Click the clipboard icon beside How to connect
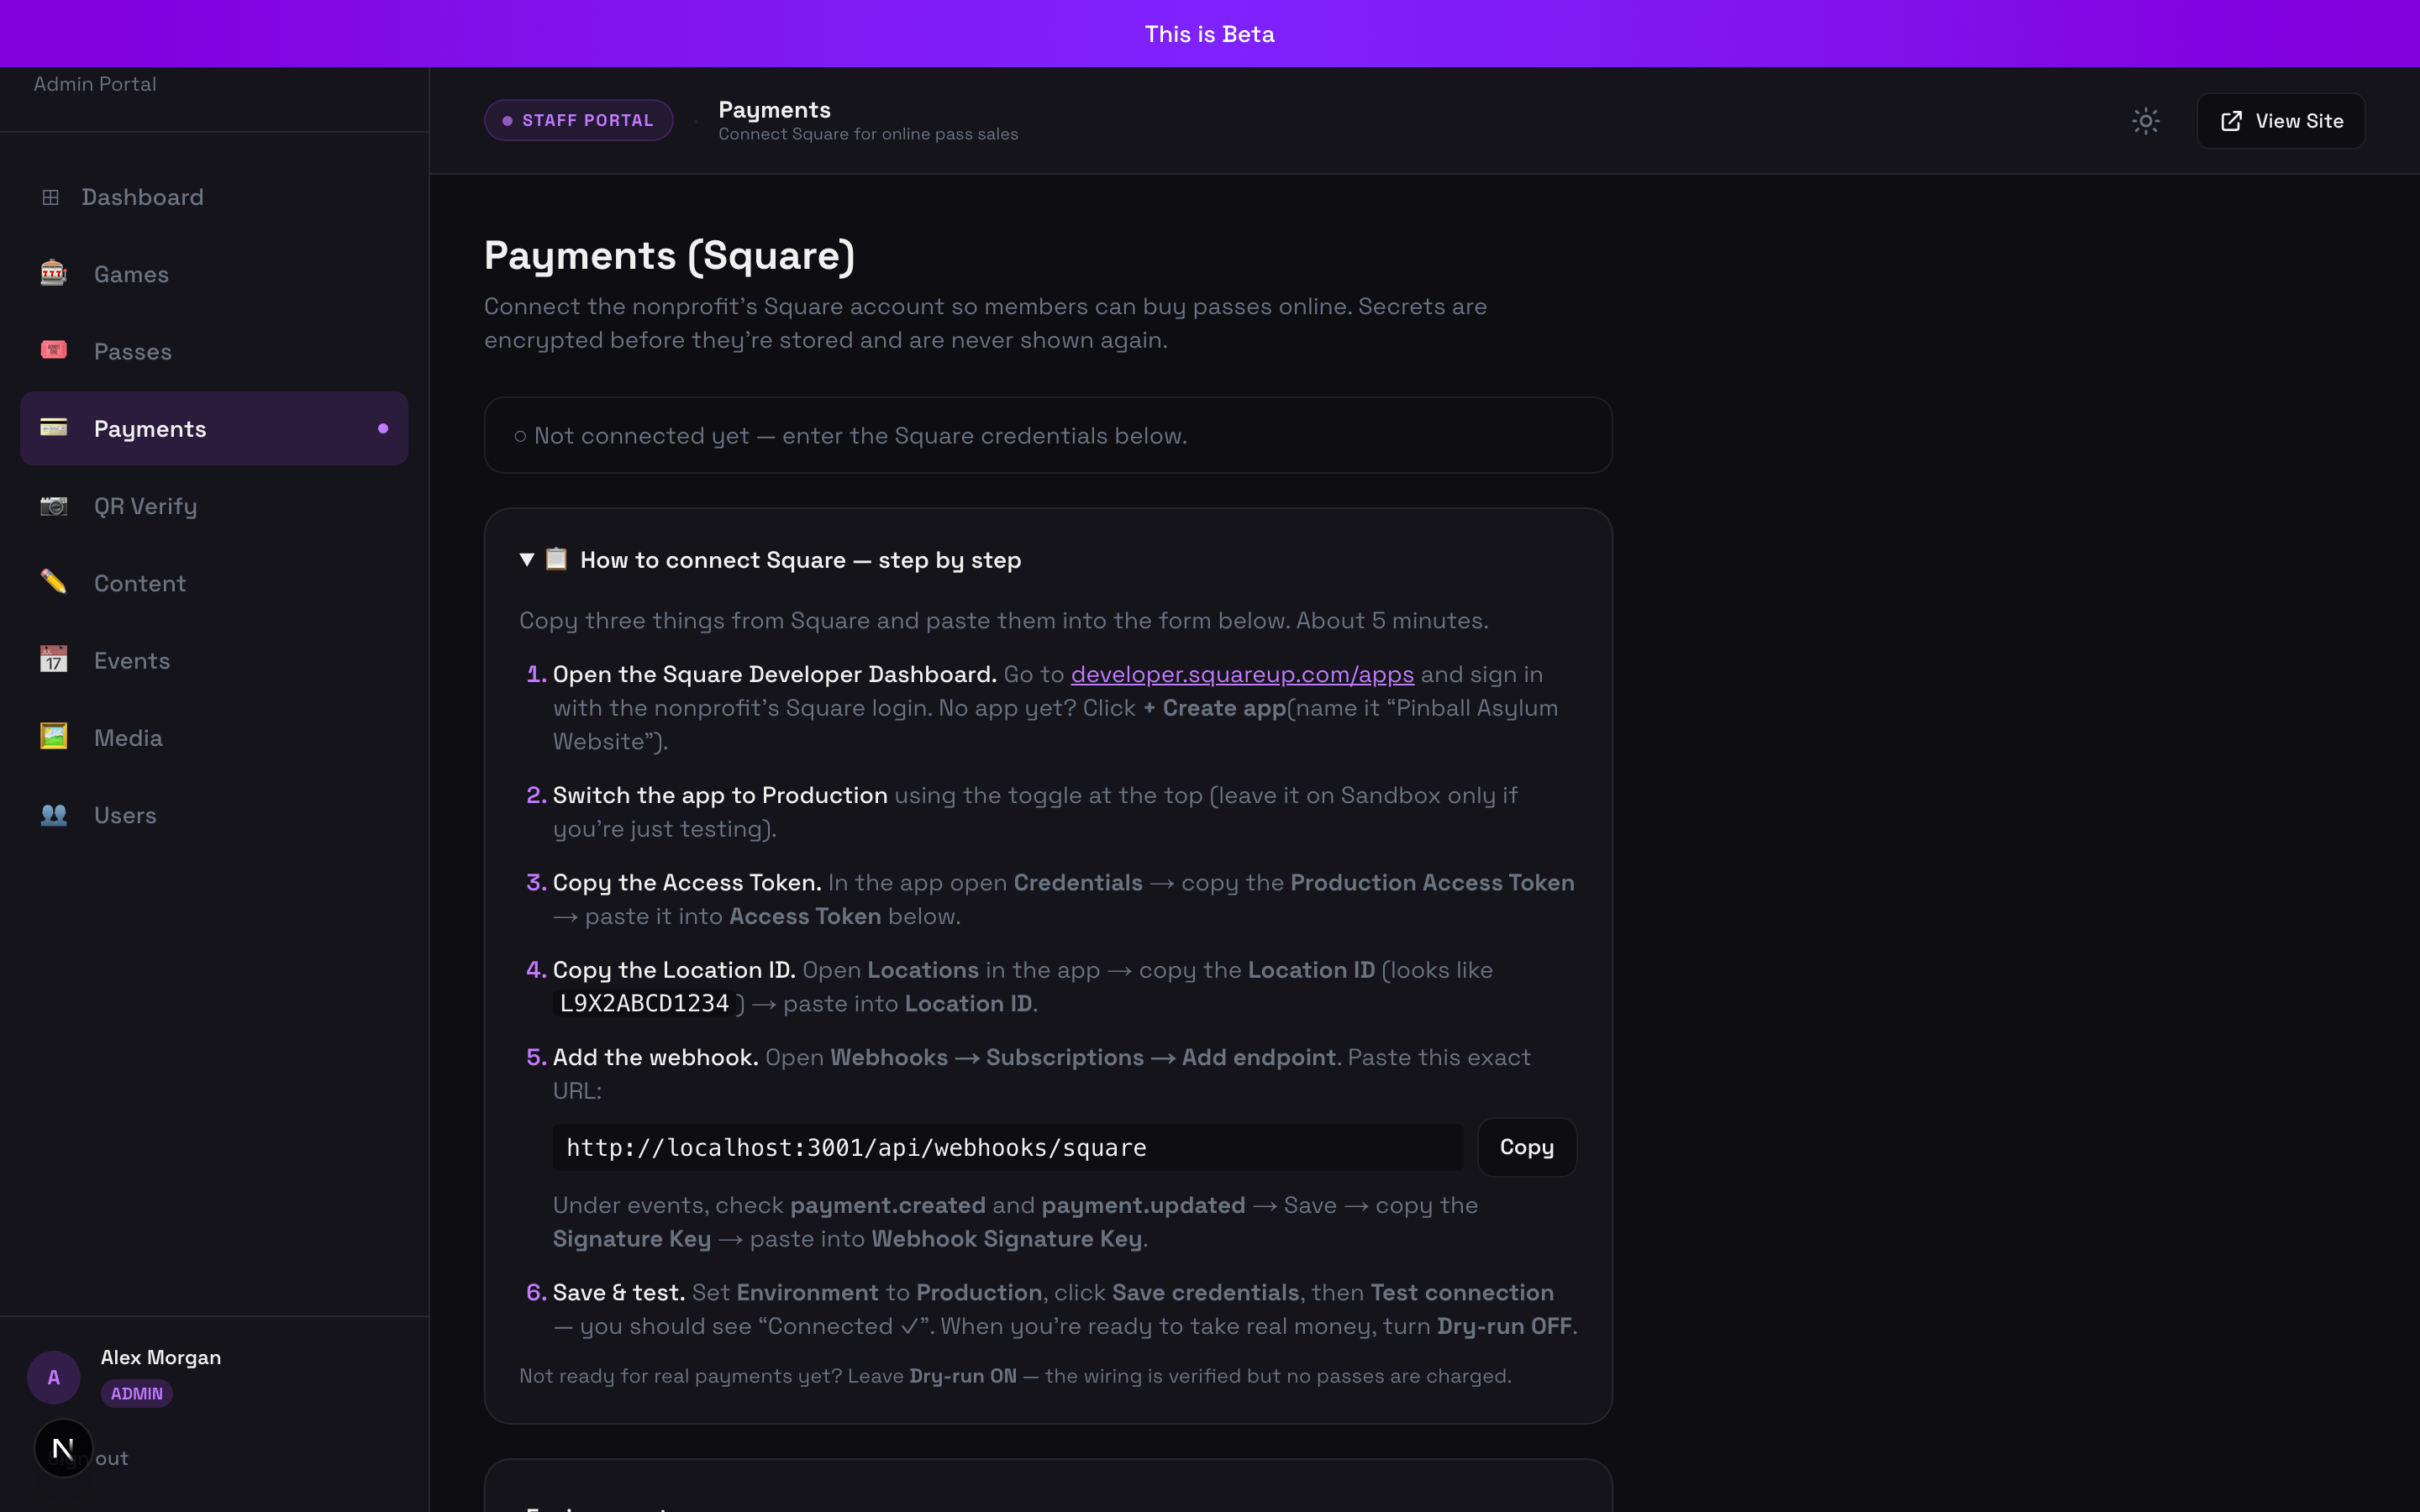This screenshot has width=2420, height=1512. (556, 559)
